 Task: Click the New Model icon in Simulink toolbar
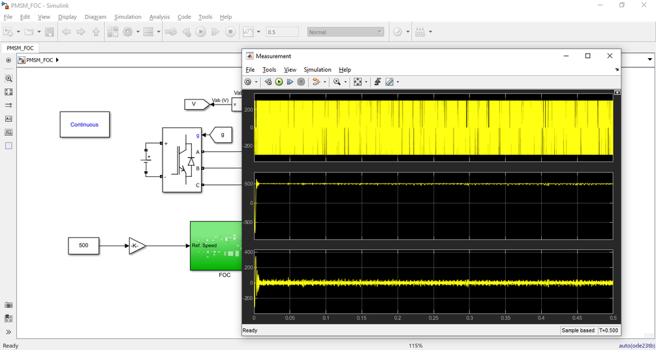[x=8, y=32]
